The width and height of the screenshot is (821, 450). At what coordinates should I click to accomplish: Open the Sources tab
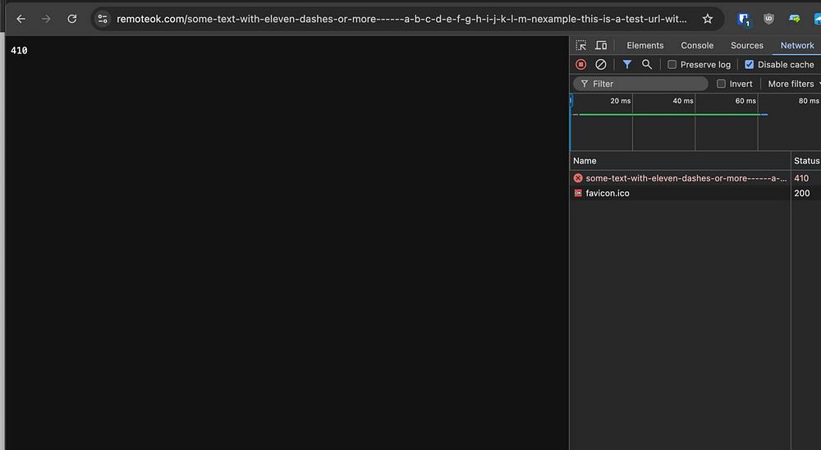coord(746,46)
